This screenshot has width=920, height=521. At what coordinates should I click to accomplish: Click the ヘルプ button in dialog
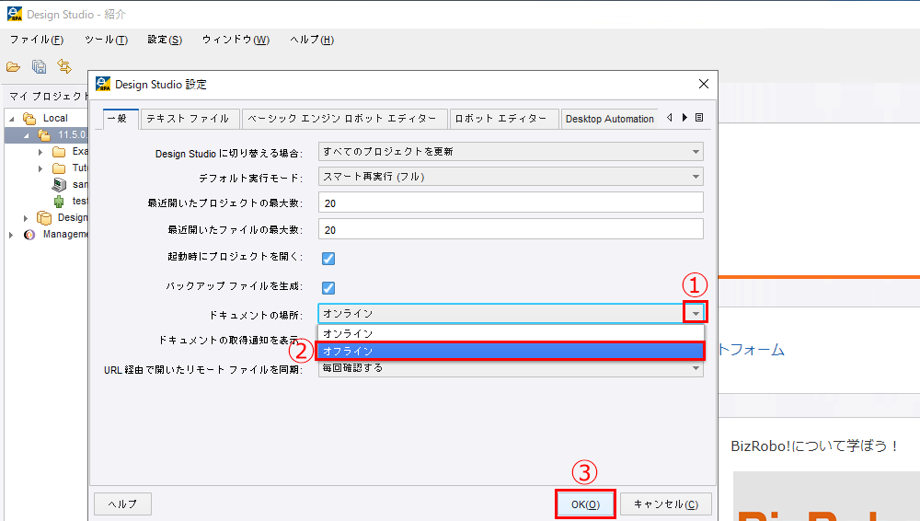coord(122,504)
